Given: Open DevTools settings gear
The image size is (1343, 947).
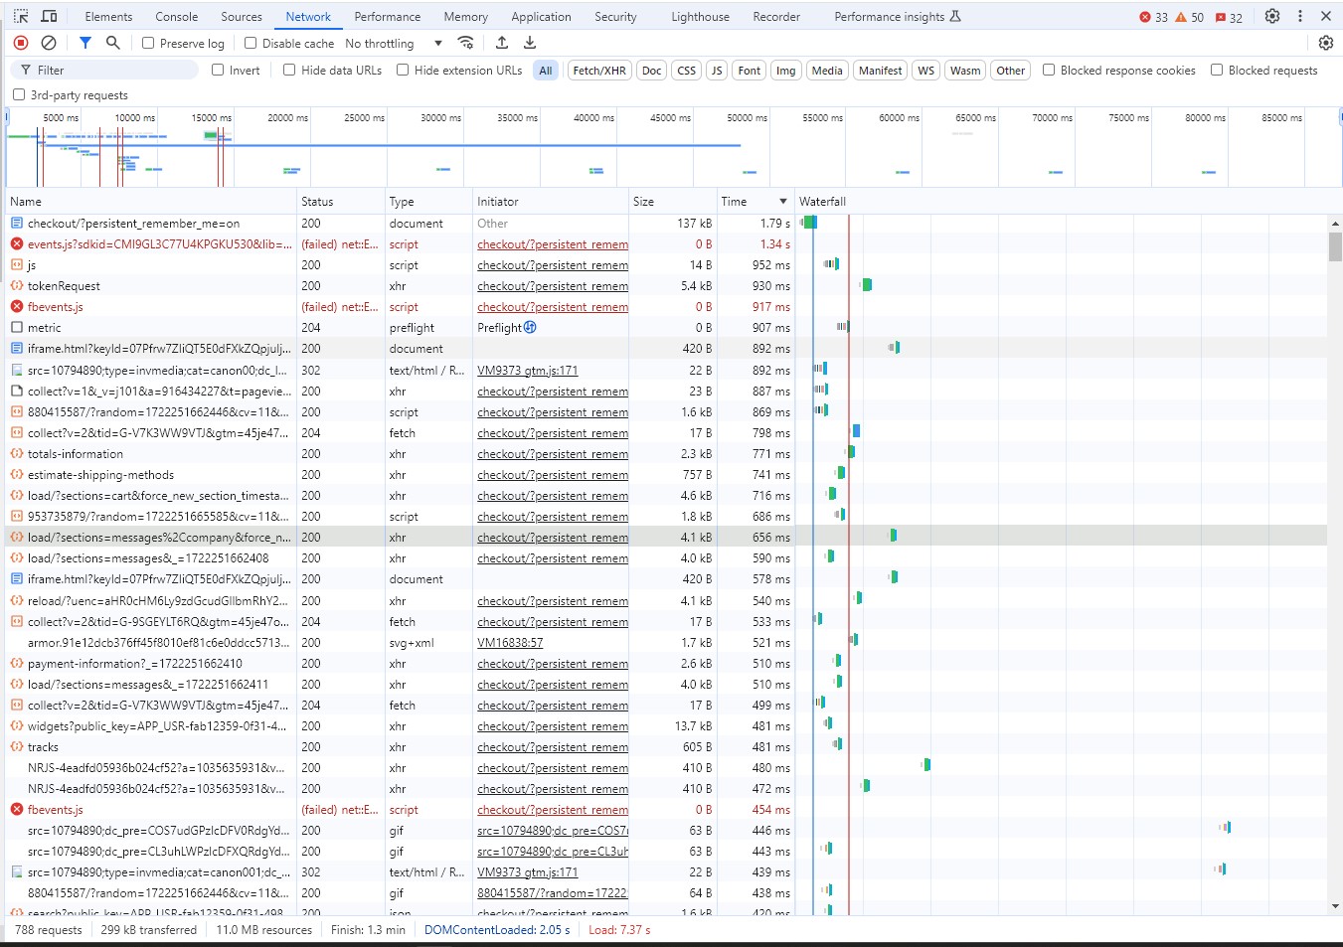Looking at the screenshot, I should click(x=1273, y=16).
